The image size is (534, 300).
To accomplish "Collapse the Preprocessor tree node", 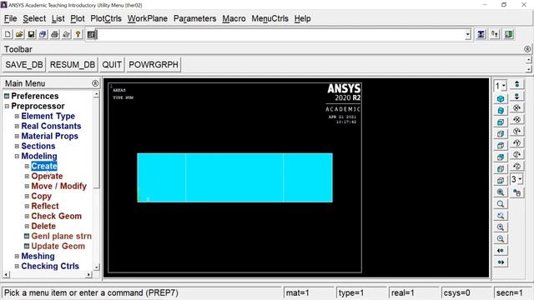I will tap(7, 106).
